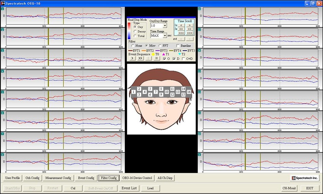Open Grh Config settings
Screen dimensions: 323x194
33,178
